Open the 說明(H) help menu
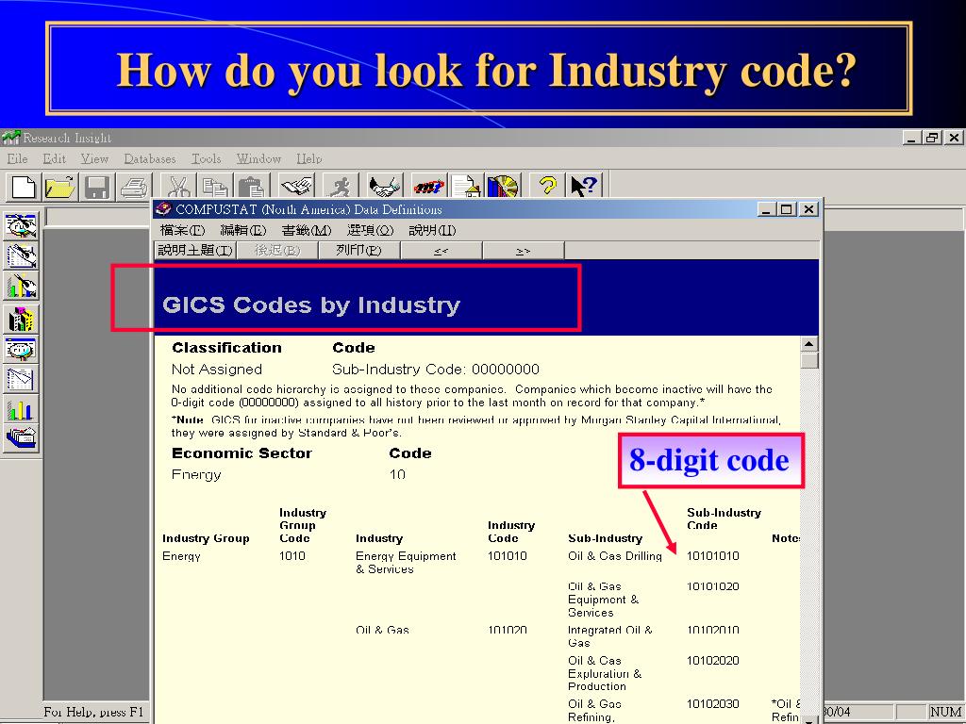 432,230
